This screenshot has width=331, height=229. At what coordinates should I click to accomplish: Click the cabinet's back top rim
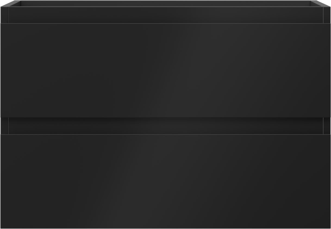[x=165, y=4]
